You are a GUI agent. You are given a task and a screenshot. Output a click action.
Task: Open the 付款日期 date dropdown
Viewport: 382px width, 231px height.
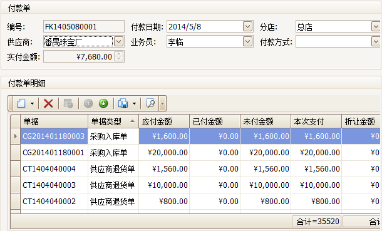click(247, 26)
